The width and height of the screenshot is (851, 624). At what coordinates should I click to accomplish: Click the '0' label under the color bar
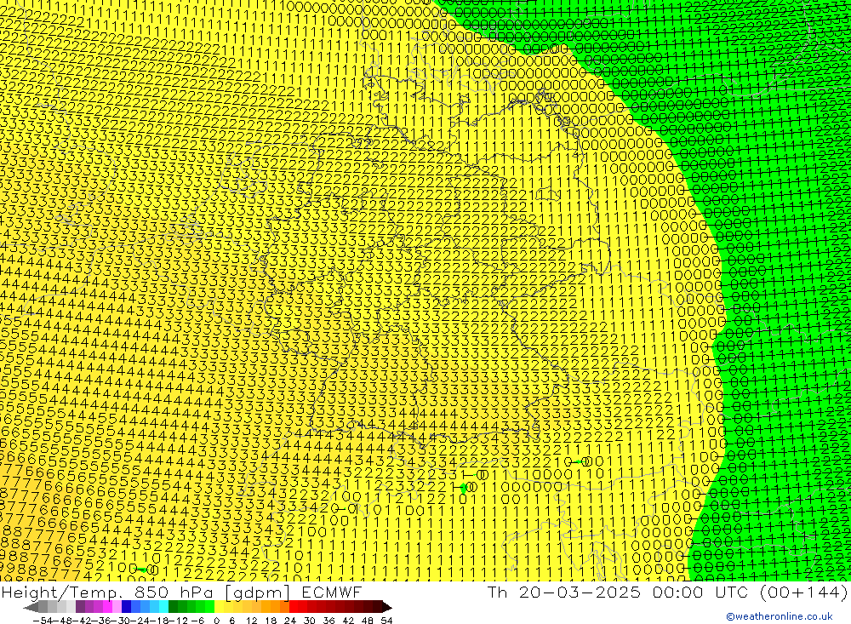216,621
